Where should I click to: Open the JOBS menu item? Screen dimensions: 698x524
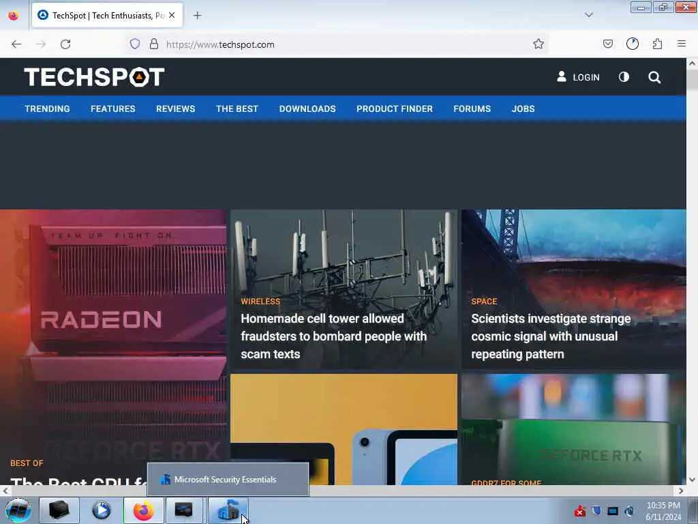523,108
